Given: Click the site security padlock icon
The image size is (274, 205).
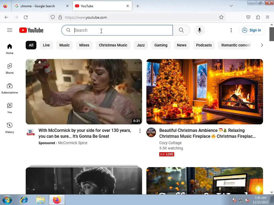Looking at the screenshot, I should (60, 17).
